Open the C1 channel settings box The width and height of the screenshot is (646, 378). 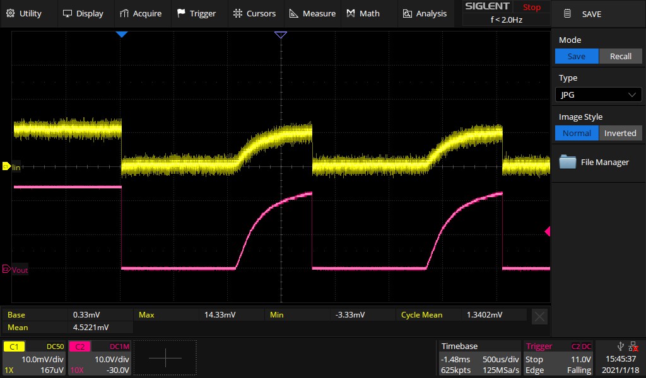click(x=34, y=358)
